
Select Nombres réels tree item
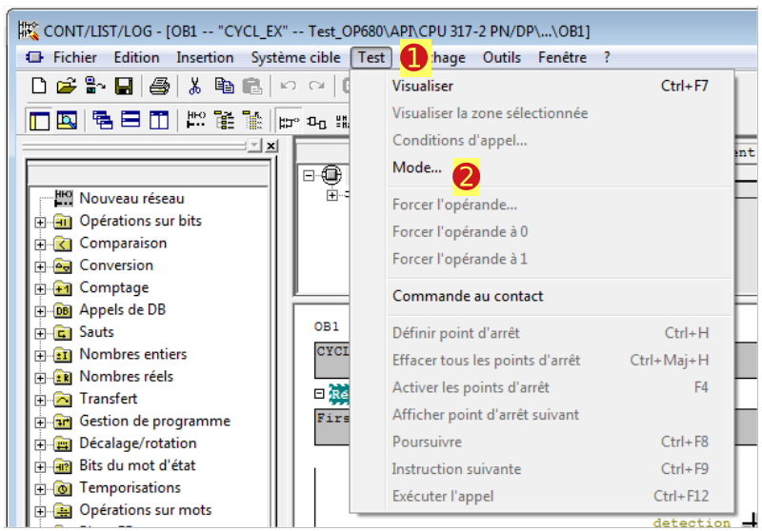pyautogui.click(x=127, y=376)
